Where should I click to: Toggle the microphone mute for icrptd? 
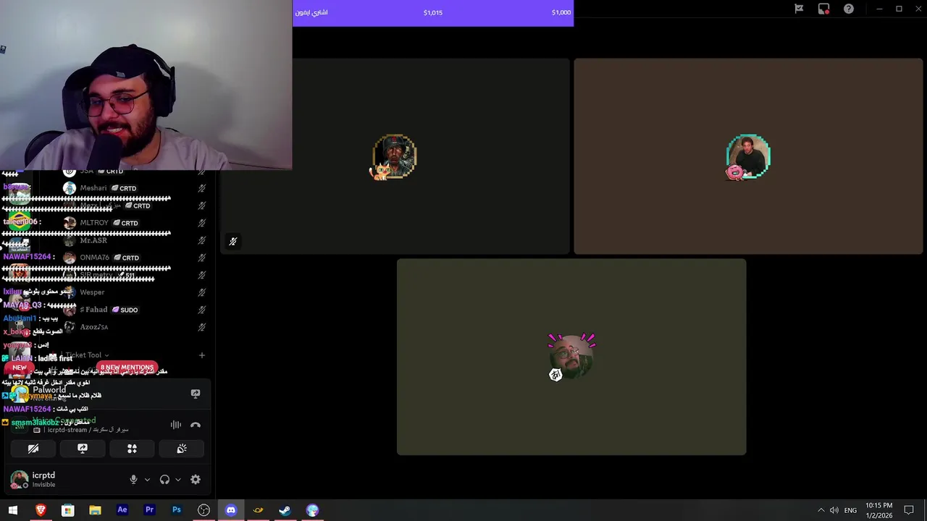133,479
